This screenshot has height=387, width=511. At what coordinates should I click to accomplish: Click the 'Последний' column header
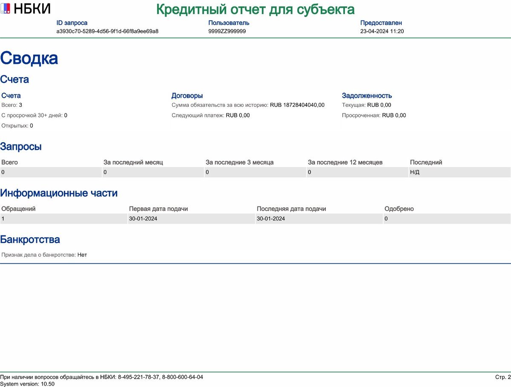[426, 162]
